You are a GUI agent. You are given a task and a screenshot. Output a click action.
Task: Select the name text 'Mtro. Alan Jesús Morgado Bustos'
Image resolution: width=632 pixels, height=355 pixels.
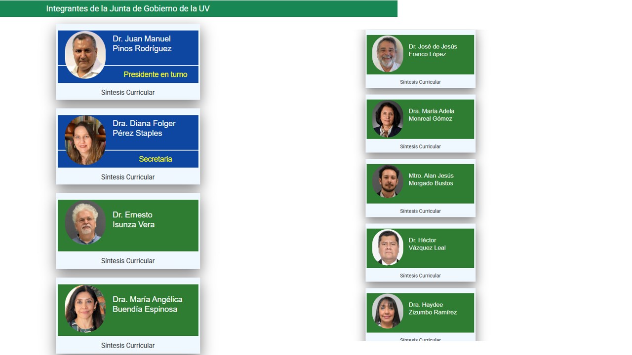(431, 179)
